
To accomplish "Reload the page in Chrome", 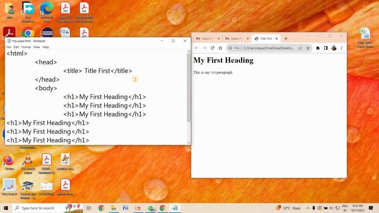I will point(213,48).
